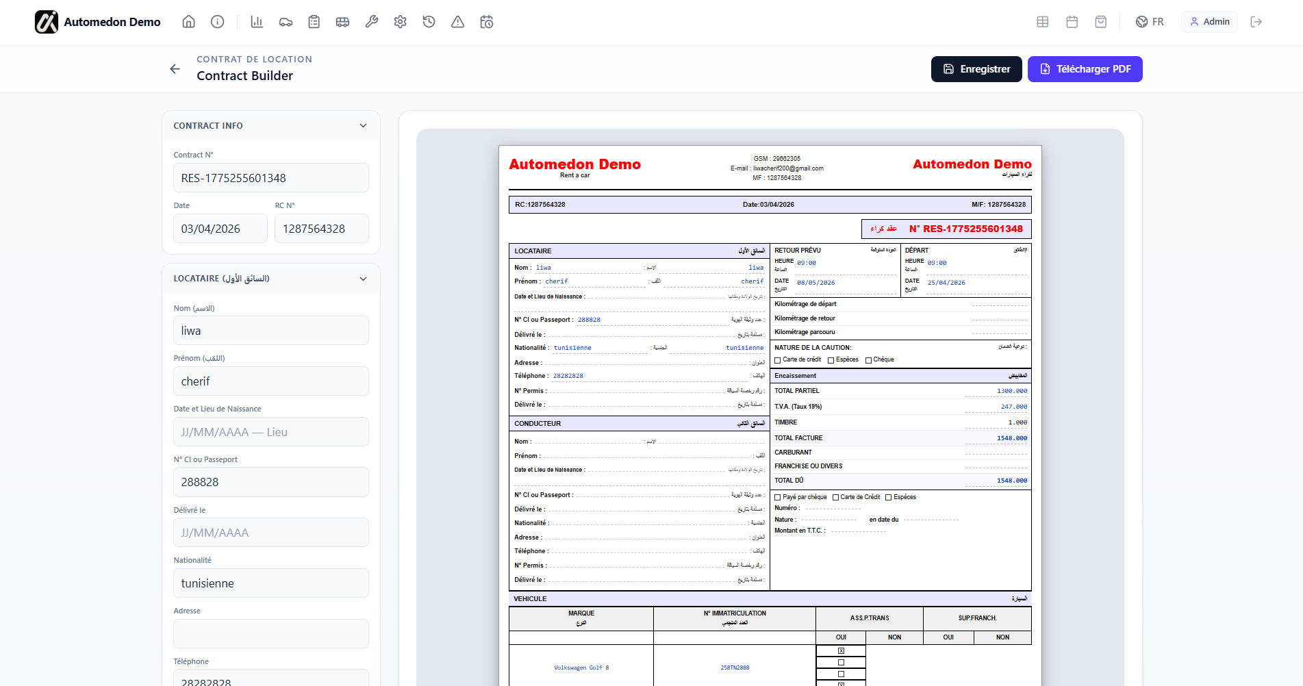Open the Admin account menu
Screen dimensions: 1303x686
point(1209,21)
